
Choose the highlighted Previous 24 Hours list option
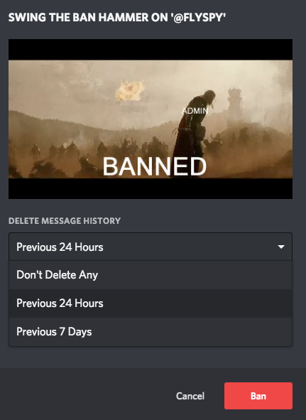(x=151, y=303)
